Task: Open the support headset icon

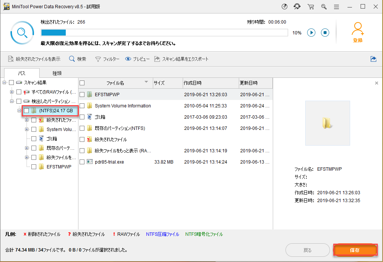Action: point(297,7)
